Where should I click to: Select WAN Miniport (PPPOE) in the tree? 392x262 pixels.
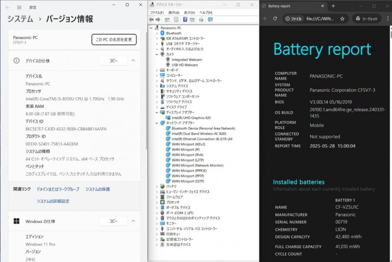pos(189,171)
